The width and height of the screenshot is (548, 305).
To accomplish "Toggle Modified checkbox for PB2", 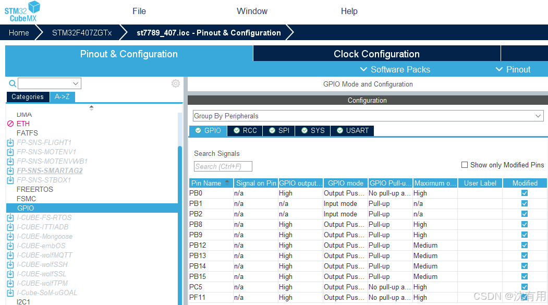I will coord(525,214).
